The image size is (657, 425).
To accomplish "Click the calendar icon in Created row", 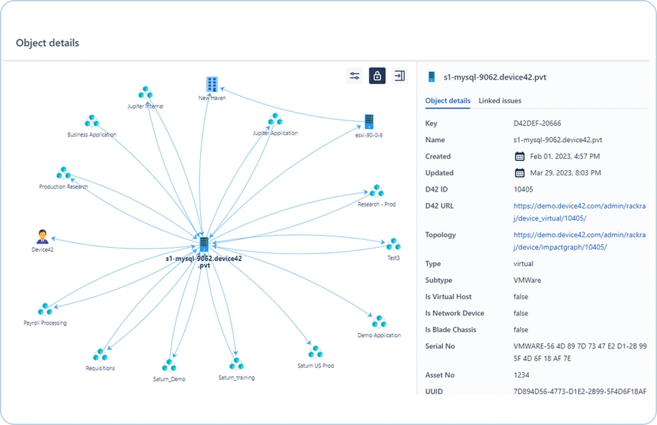I will point(519,156).
